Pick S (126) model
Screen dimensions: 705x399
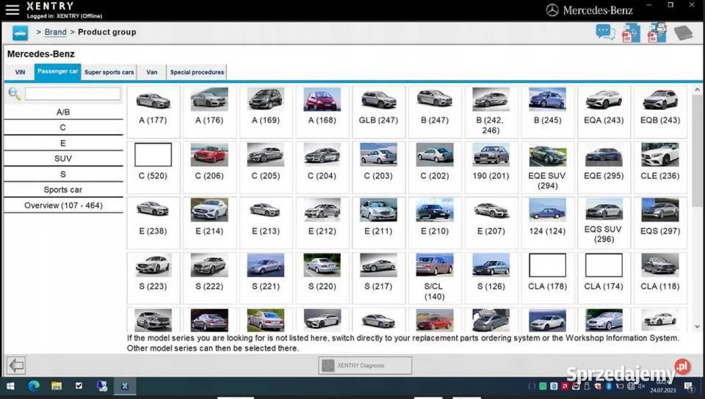(491, 278)
